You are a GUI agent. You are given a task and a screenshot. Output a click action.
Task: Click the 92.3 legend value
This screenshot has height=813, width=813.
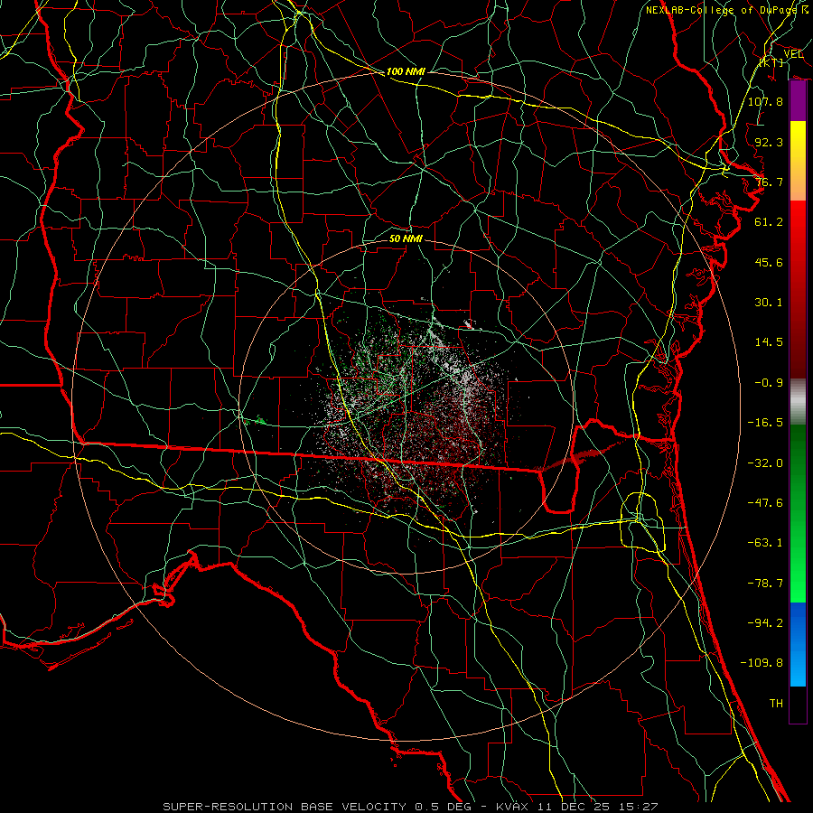(x=769, y=142)
